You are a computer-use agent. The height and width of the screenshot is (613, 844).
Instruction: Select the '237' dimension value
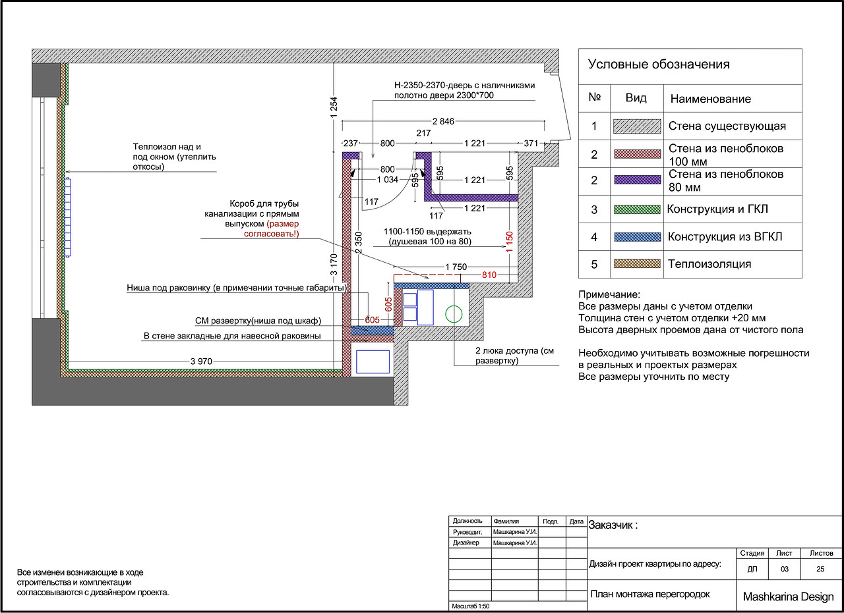click(351, 143)
